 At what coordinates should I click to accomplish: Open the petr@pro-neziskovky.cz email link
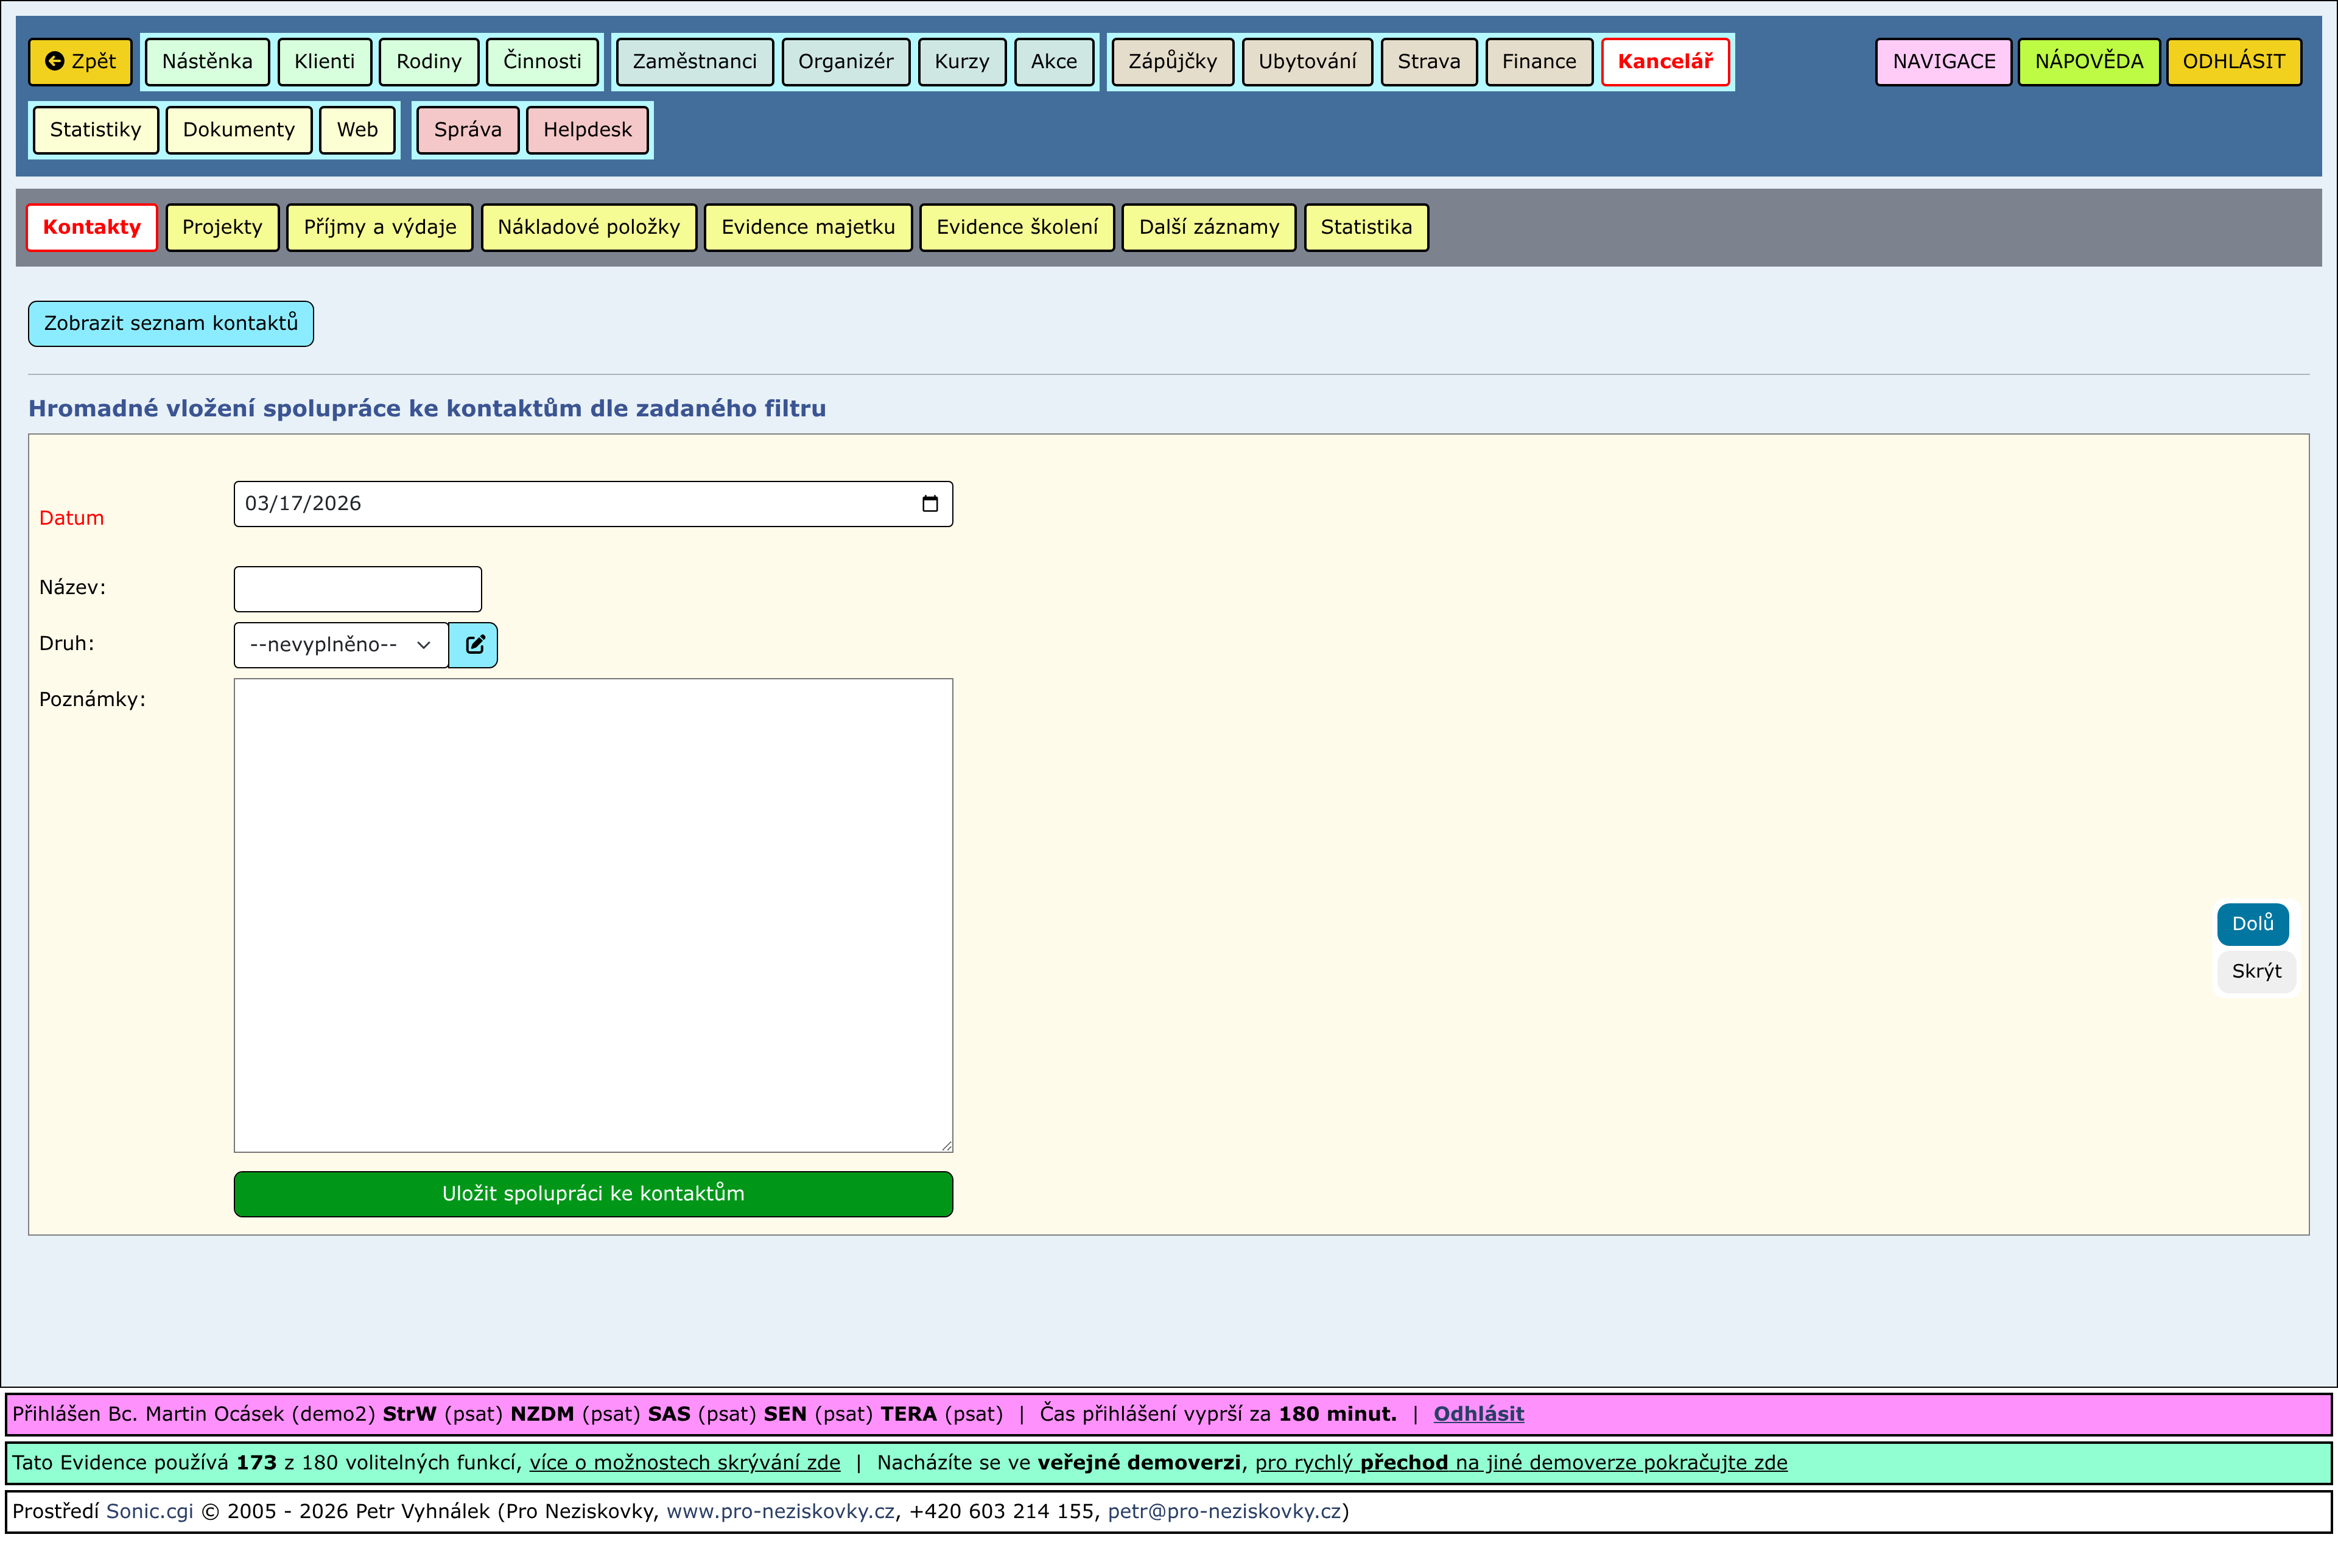tap(1224, 1511)
